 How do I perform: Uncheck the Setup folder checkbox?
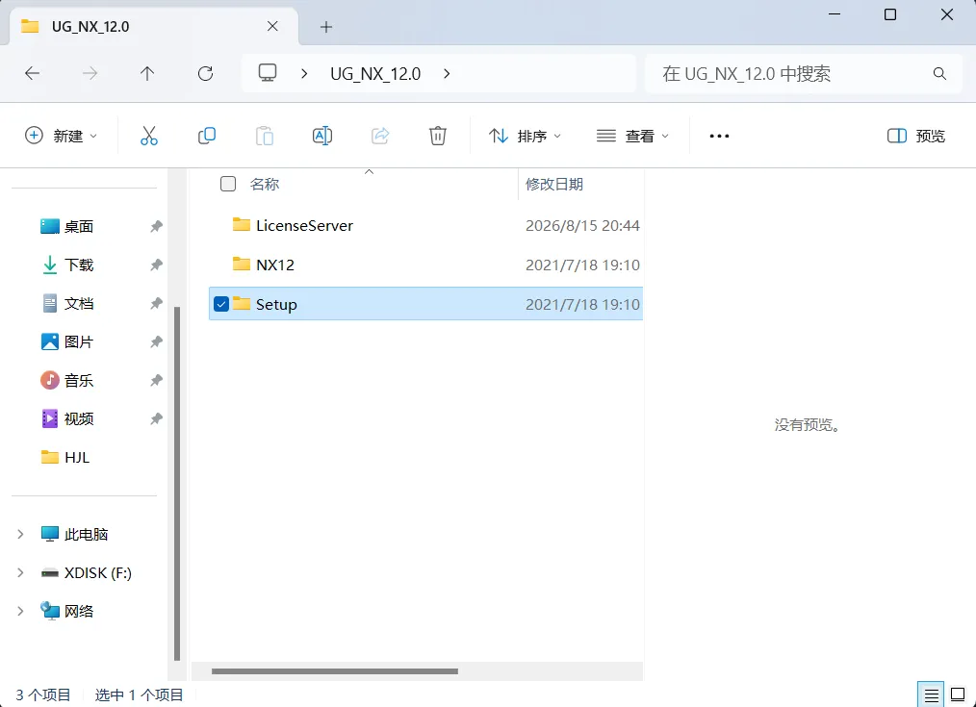pos(221,304)
